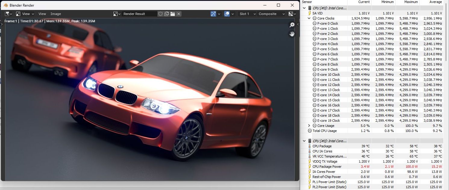This screenshot has height=190, width=449.
Task: Expand the Core Usage tree node
Action: point(309,126)
